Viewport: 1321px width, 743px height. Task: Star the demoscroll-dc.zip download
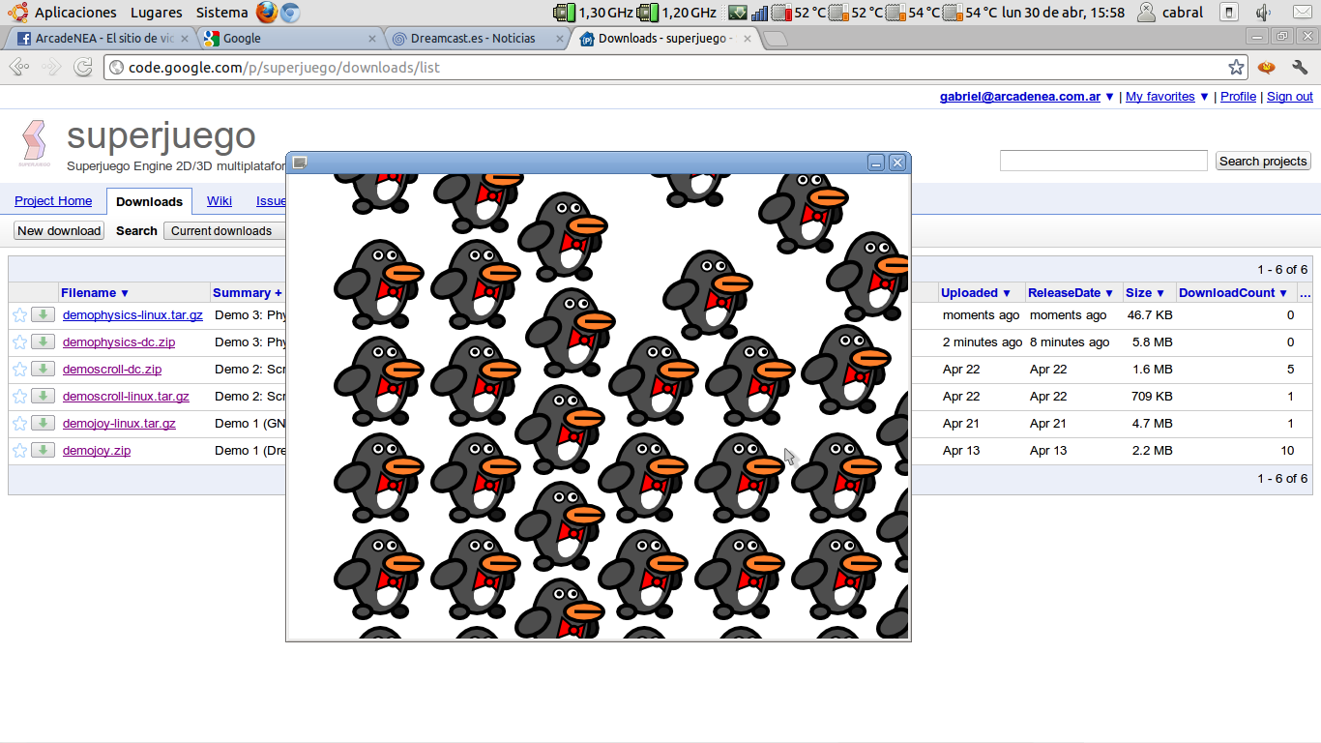point(19,370)
